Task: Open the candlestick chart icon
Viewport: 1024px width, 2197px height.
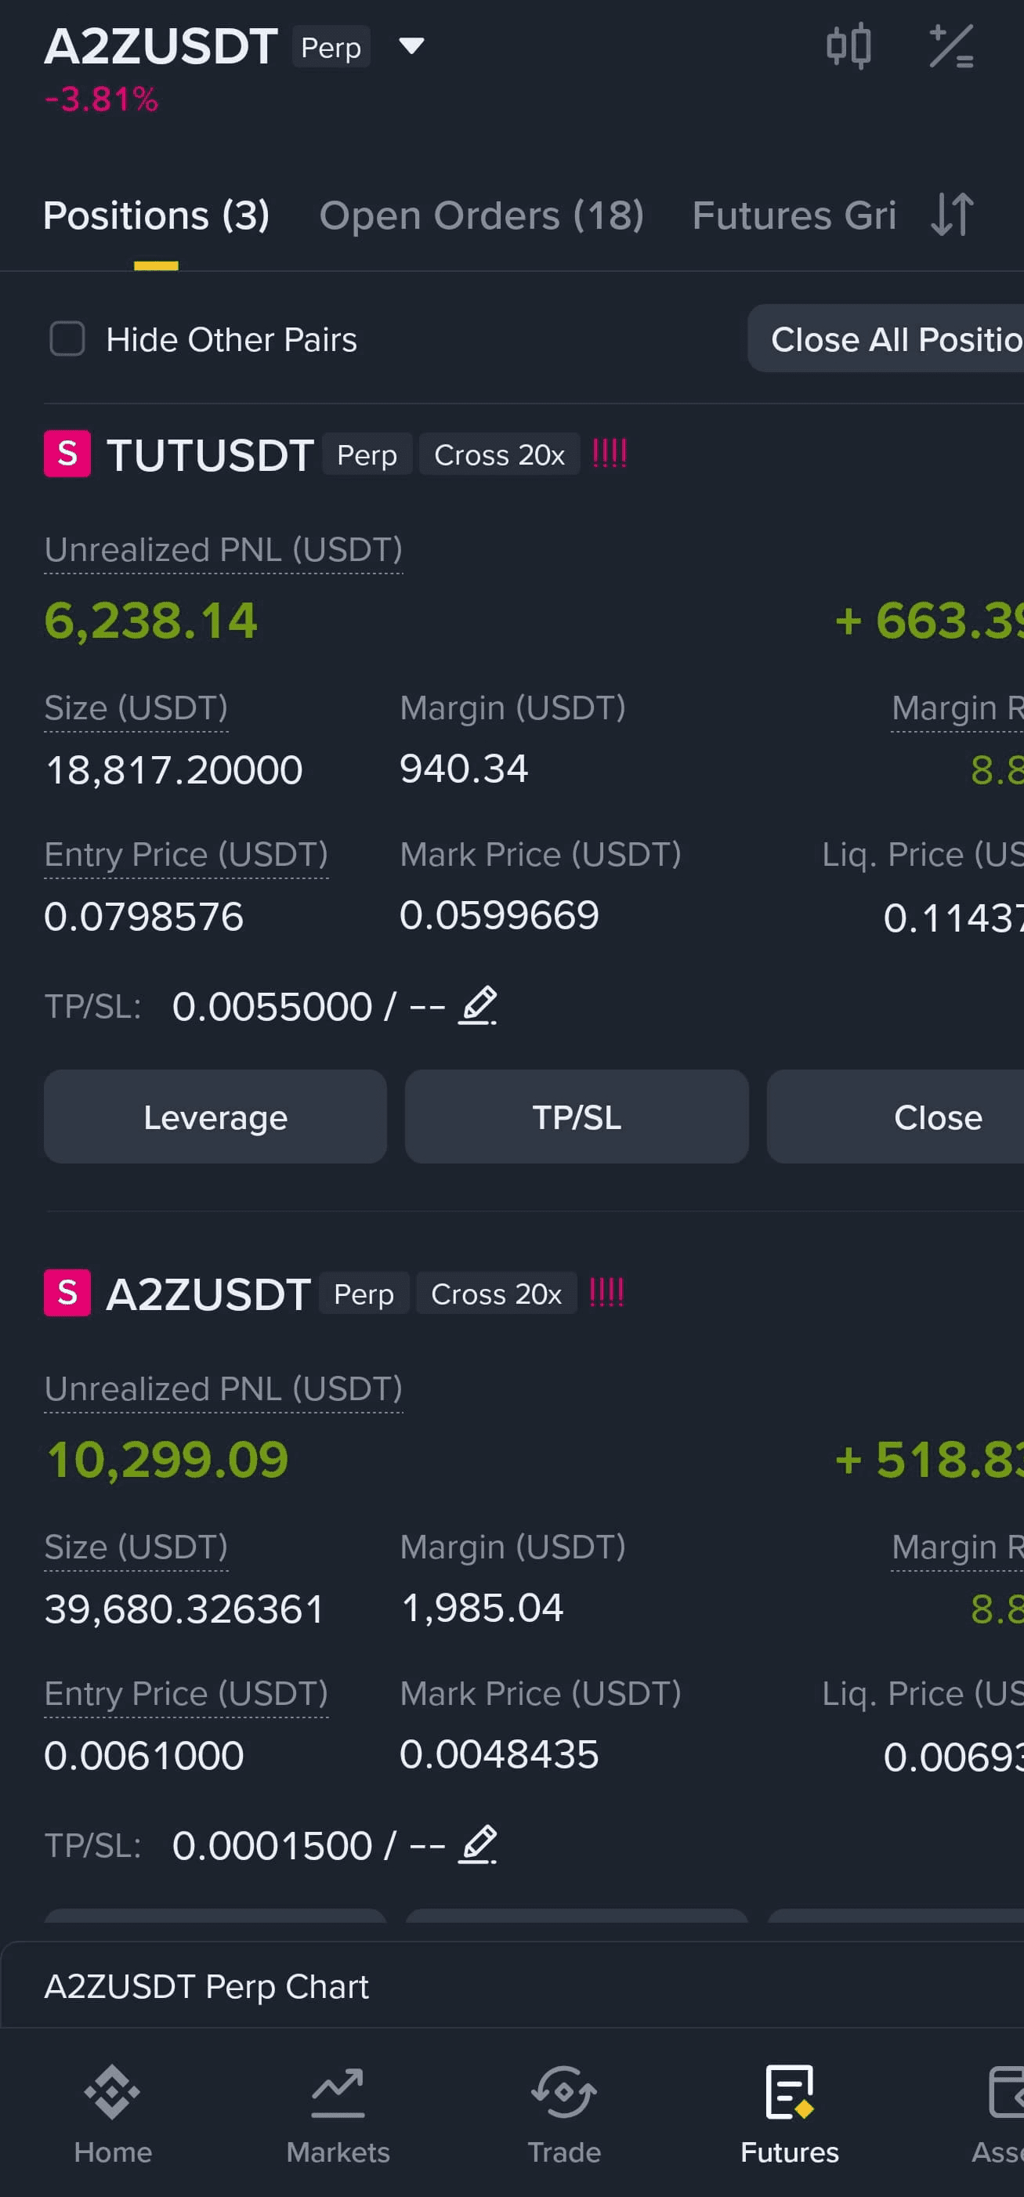Action: (849, 46)
